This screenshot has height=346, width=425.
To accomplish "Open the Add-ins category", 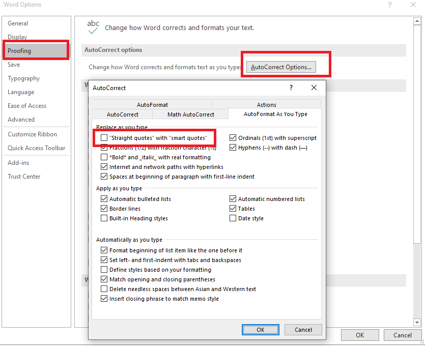I will (x=36, y=162).
